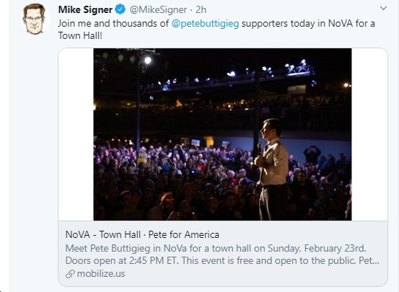Visit the @MikeSigner handle link
Viewport: 399px width, 292px height.
158,9
